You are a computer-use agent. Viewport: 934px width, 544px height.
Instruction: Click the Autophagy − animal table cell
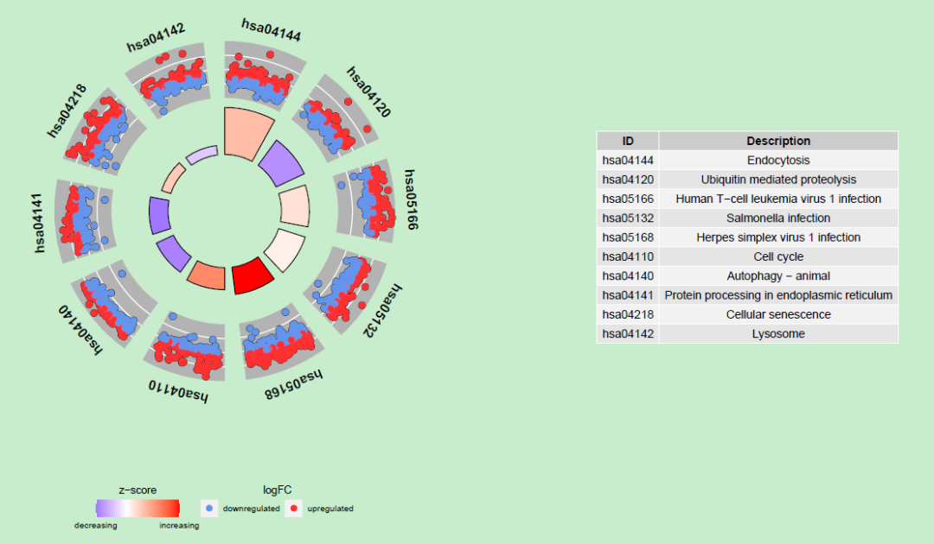778,276
